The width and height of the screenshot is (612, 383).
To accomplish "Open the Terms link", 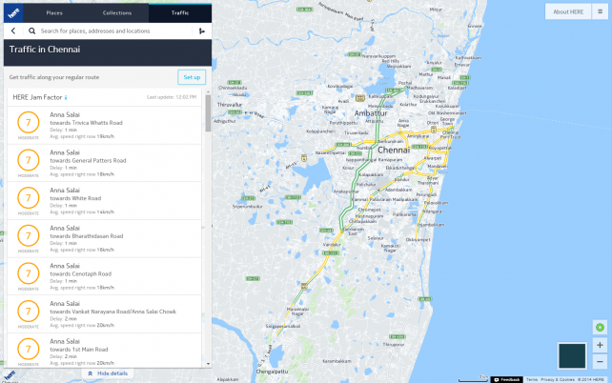I will pos(532,379).
